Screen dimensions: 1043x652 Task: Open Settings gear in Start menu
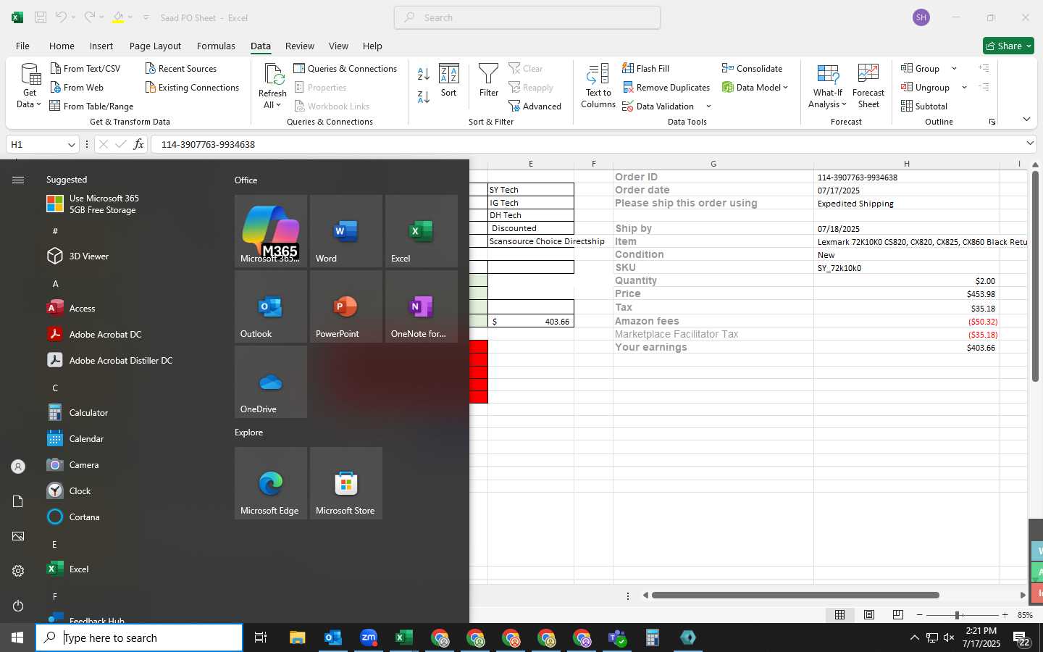[18, 571]
